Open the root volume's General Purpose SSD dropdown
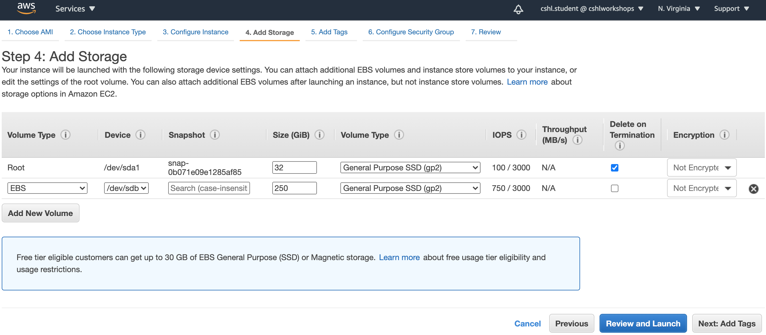This screenshot has width=766, height=335. (410, 167)
